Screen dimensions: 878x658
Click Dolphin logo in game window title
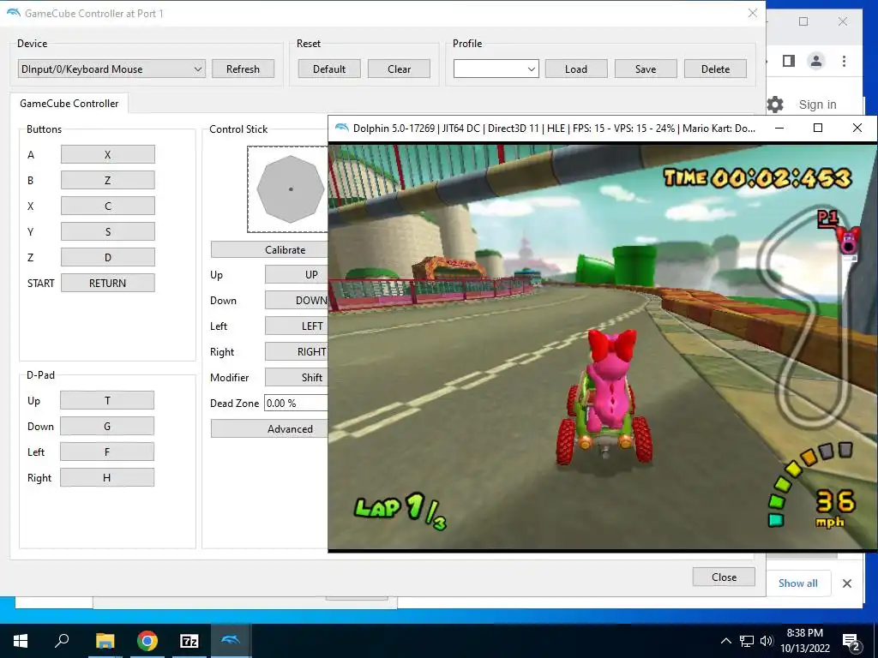341,128
